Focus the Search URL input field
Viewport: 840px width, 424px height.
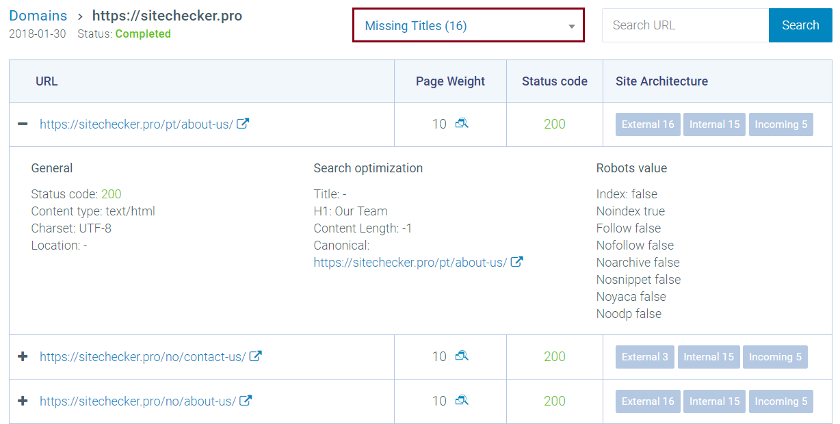685,25
